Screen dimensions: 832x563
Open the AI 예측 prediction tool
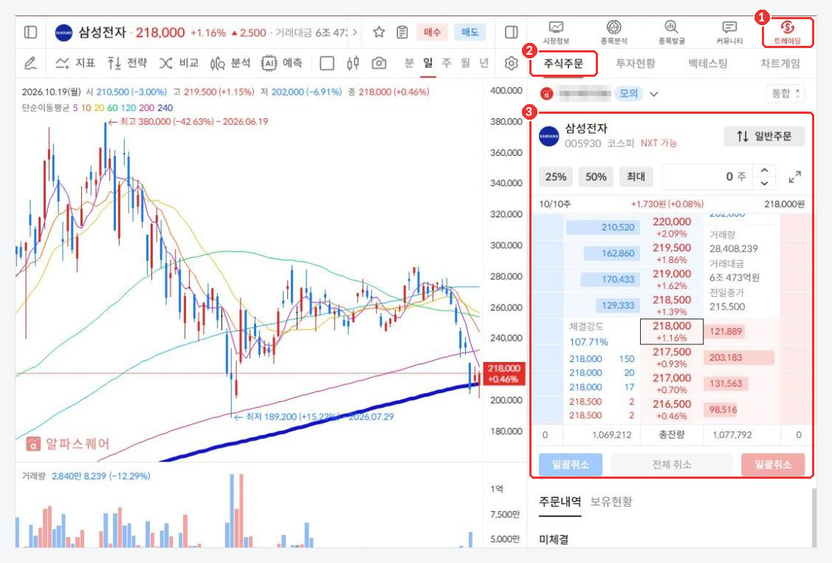pos(282,64)
